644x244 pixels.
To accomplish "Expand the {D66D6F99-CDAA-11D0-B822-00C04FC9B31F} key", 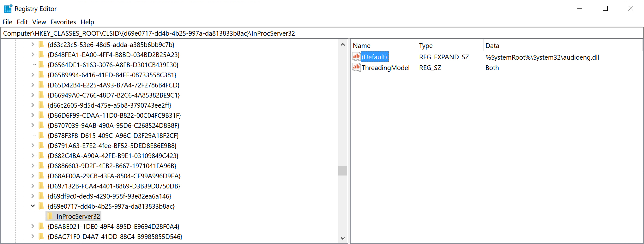I will coord(33,115).
